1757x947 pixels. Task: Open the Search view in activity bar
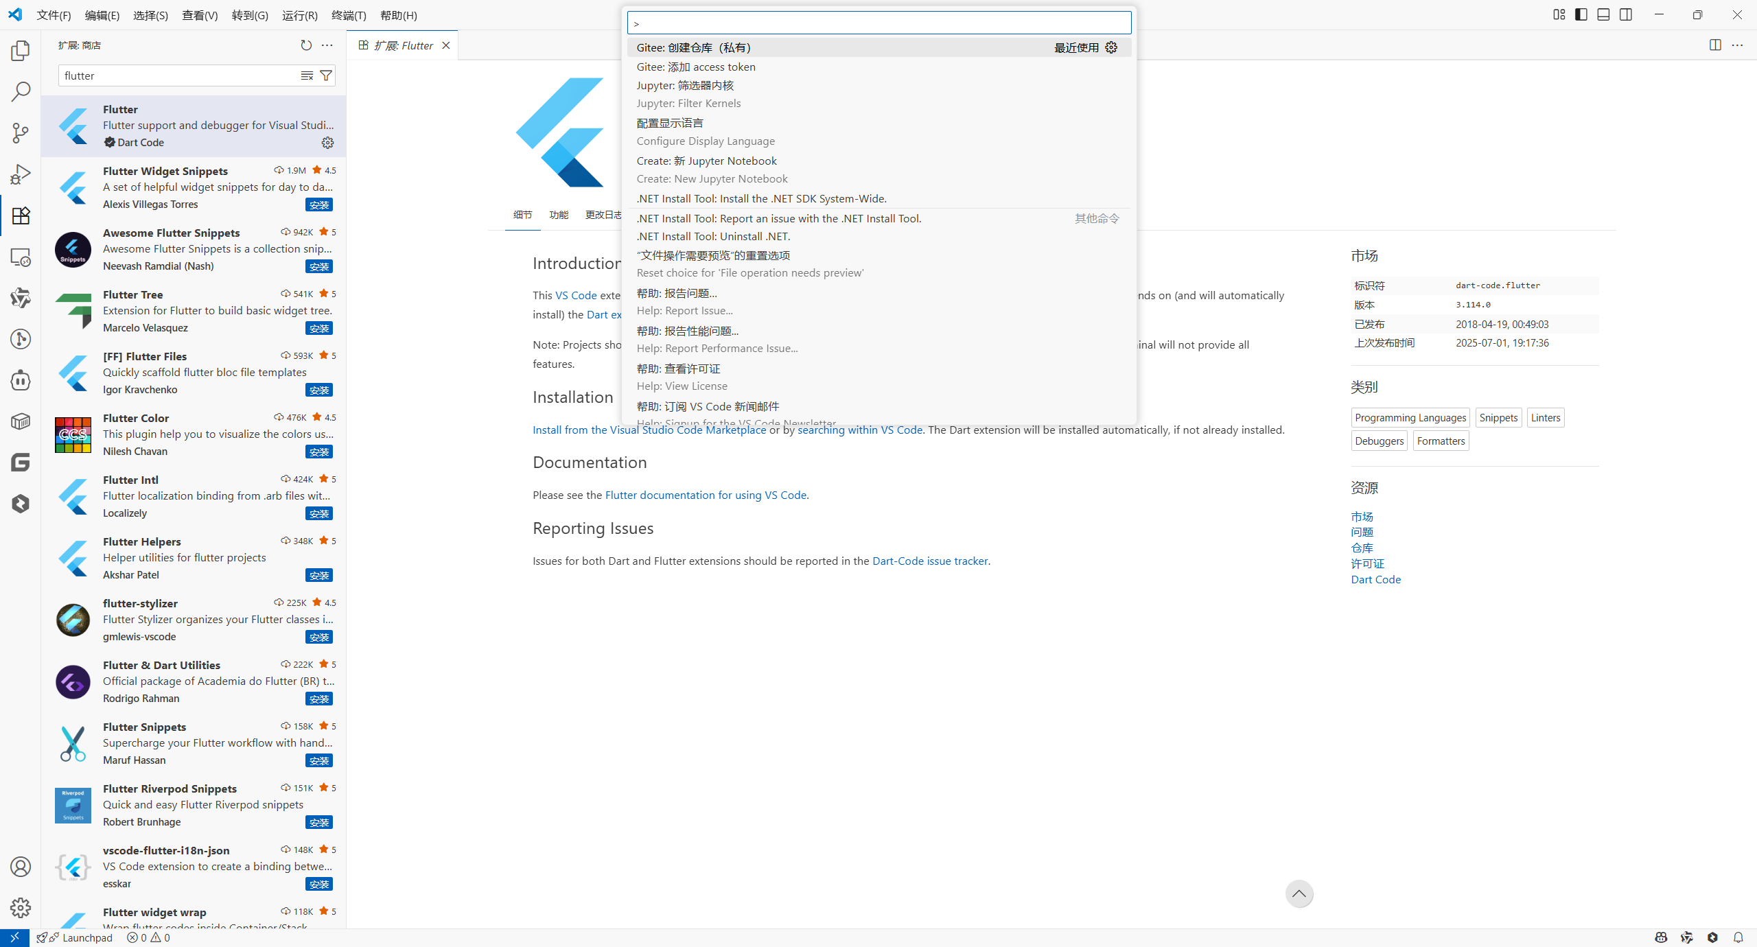pos(21,92)
